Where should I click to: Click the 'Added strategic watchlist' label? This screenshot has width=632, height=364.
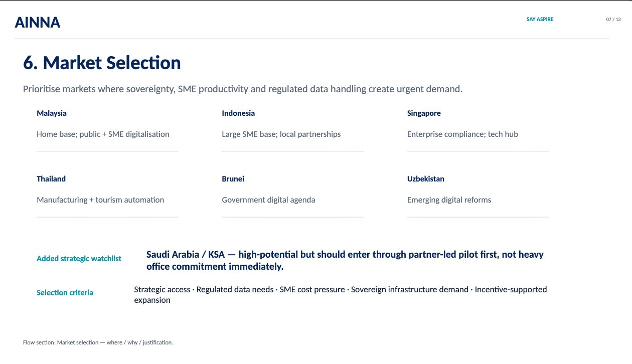pyautogui.click(x=79, y=259)
